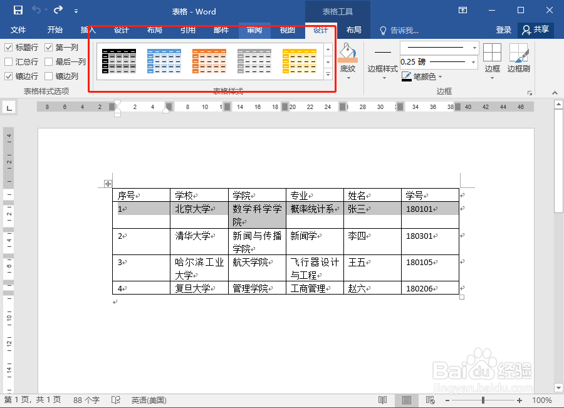Select the 边框刷 border painter tool
Viewport: 564px width, 408px height.
point(519,58)
